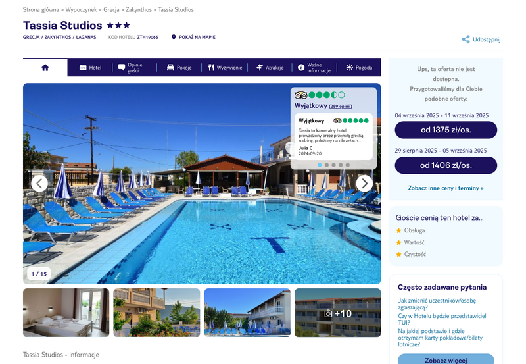Select the third review carousel dot
This screenshot has height=364, width=526.
click(333, 165)
